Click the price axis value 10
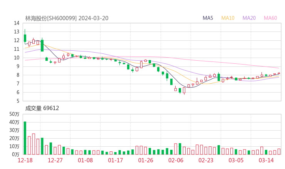Viewport: 285px width, 169px height. [17, 58]
